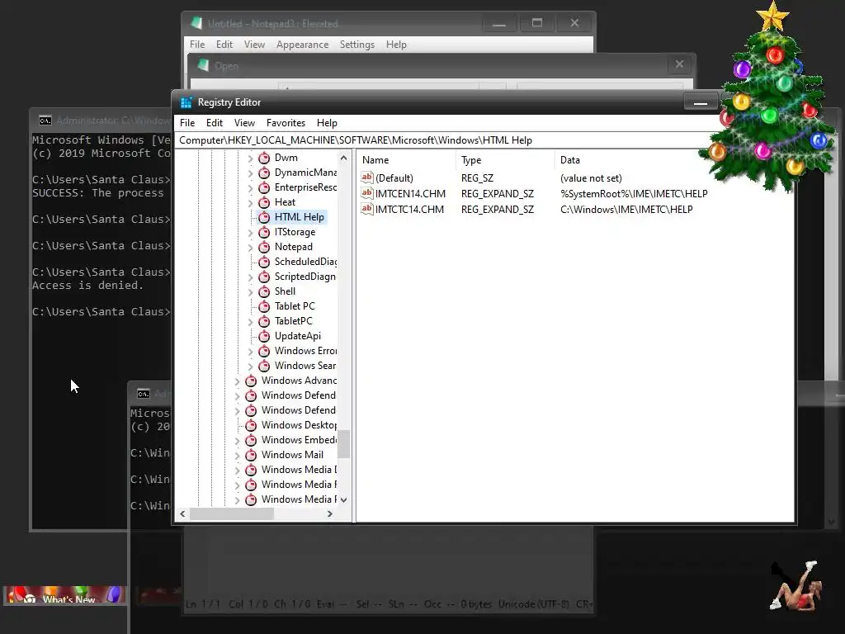Click the tree vertical scrollbar thumb
Image resolution: width=845 pixels, height=634 pixels.
343,443
